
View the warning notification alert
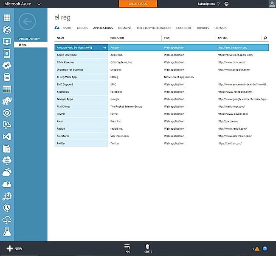pyautogui.click(x=256, y=249)
